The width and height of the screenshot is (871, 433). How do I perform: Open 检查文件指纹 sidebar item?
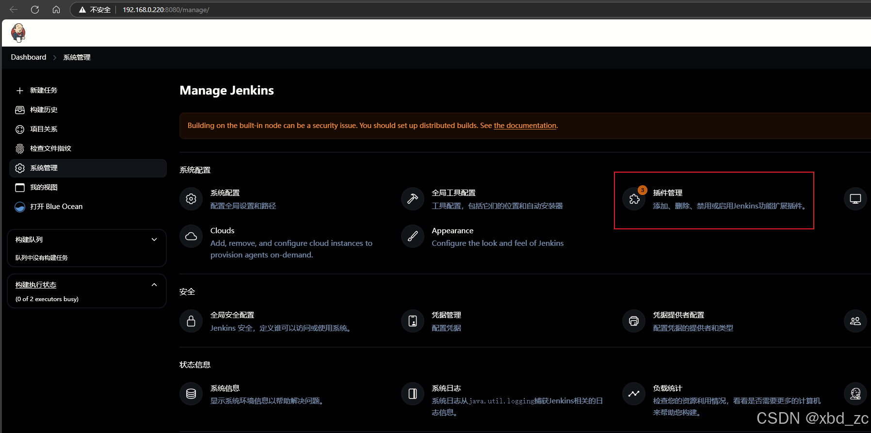[x=50, y=149]
